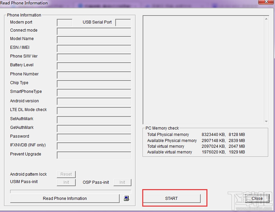Click the 1929 MB value
Screen dimensions: 275x212
point(236,152)
